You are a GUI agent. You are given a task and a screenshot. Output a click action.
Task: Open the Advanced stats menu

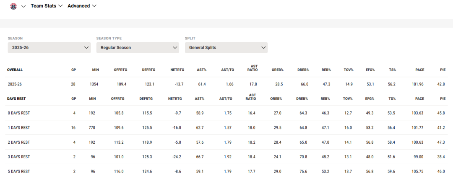pyautogui.click(x=82, y=6)
